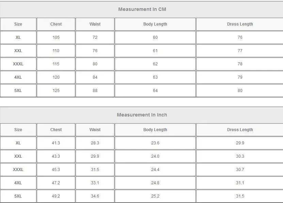Select the dress length value 30.7
Viewport: 283px width, 203px height.
[240, 170]
